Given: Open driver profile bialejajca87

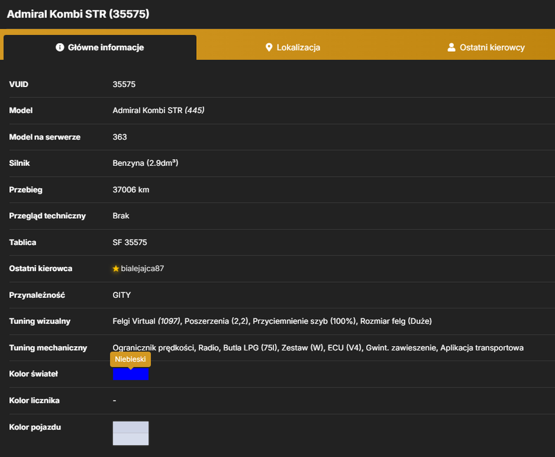Looking at the screenshot, I should 143,269.
